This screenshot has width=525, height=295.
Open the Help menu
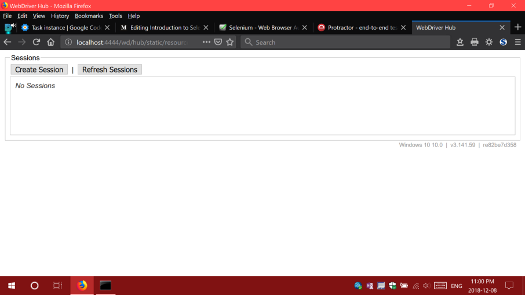[134, 16]
